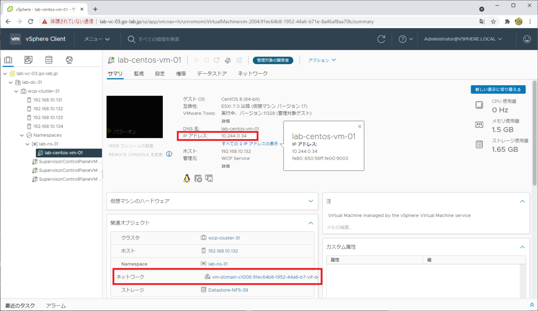Click the VM console thumbnail preview

coord(134,117)
